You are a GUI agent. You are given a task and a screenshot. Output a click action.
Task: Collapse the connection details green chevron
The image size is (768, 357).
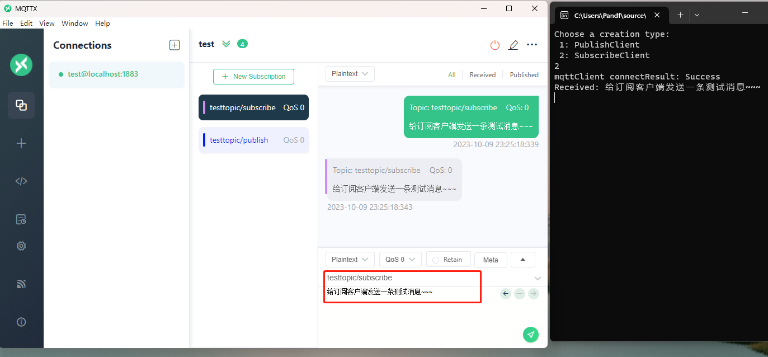pos(226,44)
